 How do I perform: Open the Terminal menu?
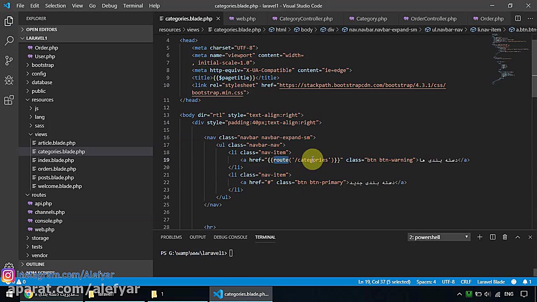click(133, 5)
